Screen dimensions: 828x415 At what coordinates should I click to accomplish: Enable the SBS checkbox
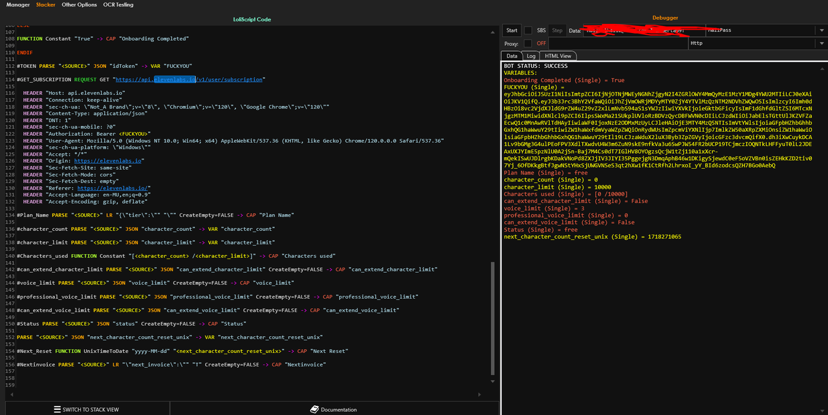pyautogui.click(x=528, y=30)
